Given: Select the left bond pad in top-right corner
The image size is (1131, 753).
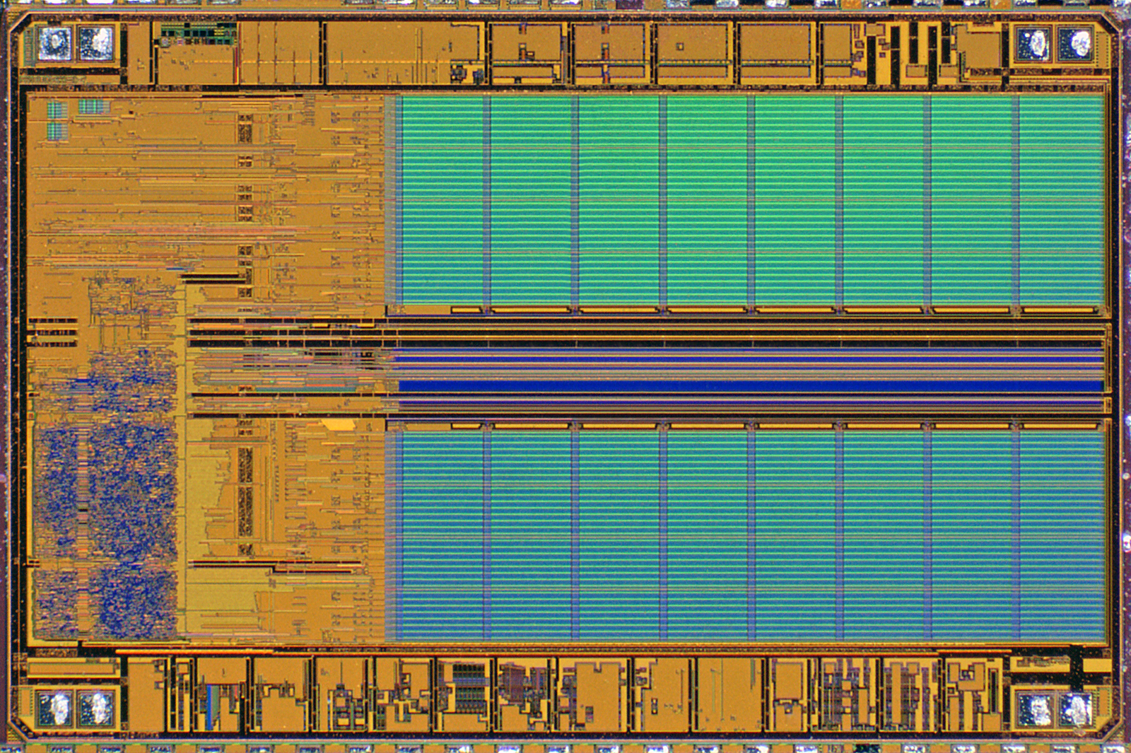Looking at the screenshot, I should point(1033,44).
